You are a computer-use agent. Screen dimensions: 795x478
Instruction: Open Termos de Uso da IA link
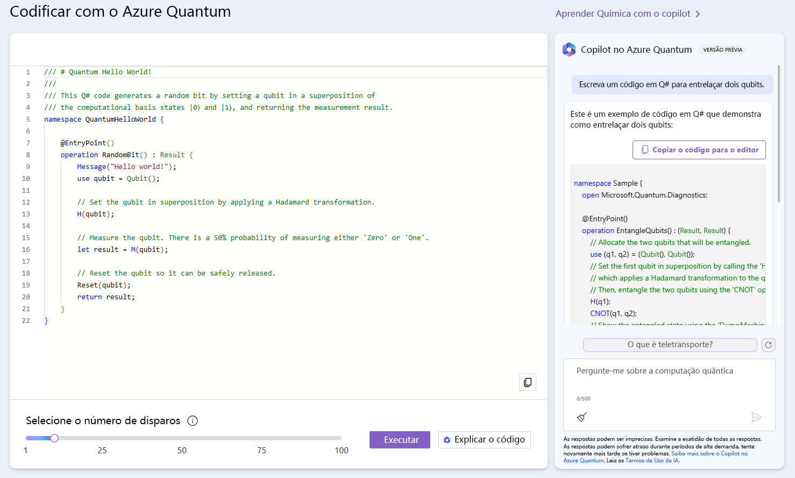652,460
